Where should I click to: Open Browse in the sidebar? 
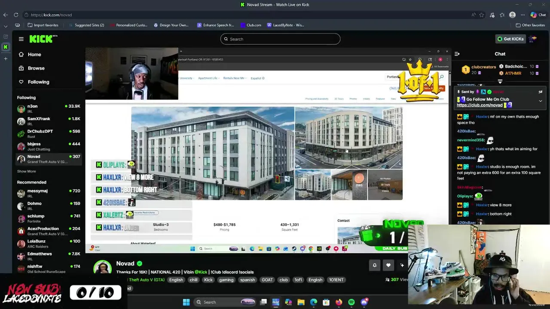[x=31, y=68]
